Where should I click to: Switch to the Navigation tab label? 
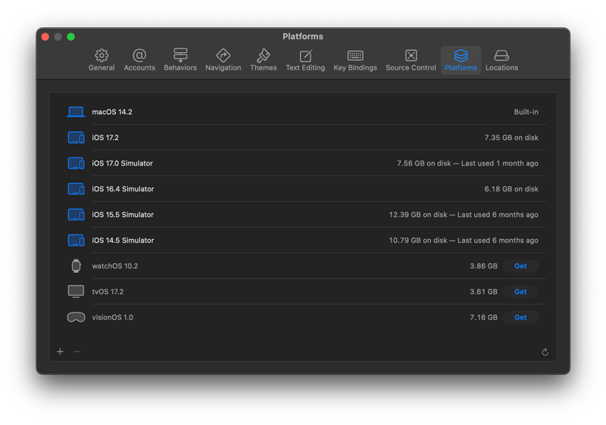pos(223,67)
